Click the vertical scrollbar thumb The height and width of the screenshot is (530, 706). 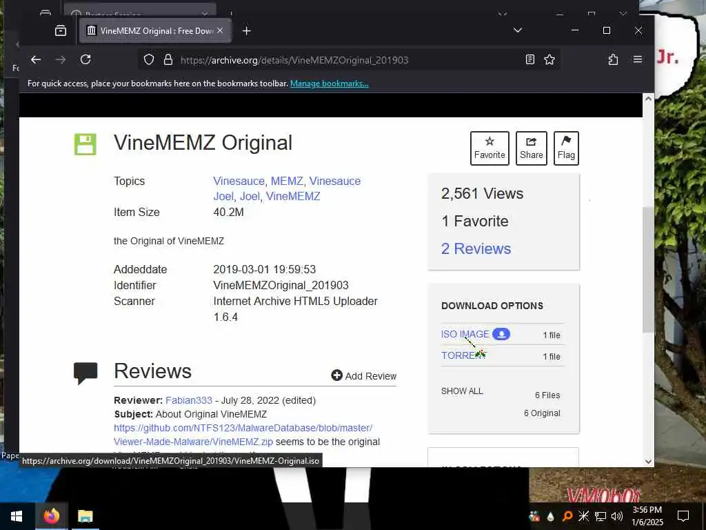point(648,270)
